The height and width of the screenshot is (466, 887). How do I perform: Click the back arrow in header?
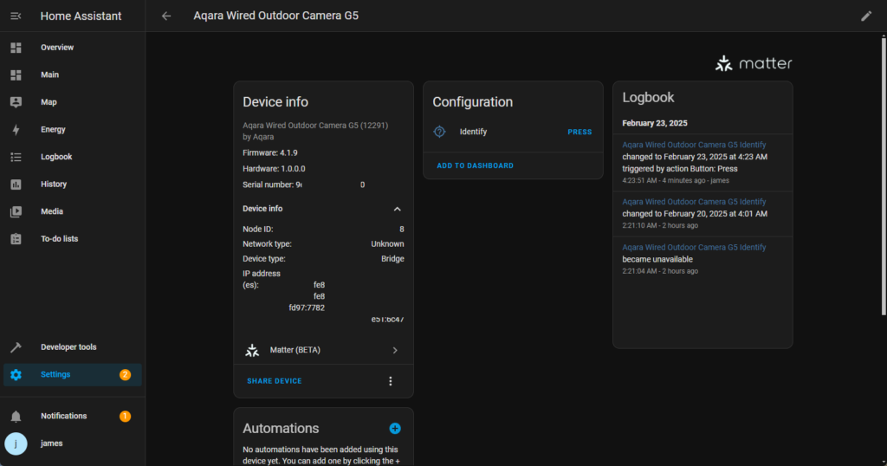pyautogui.click(x=166, y=16)
